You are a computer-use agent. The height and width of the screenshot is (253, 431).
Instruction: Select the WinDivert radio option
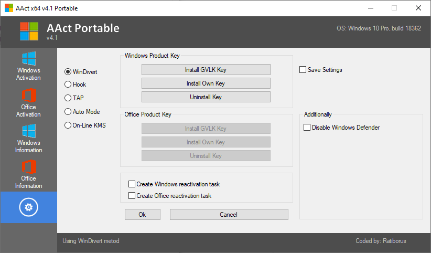click(x=68, y=71)
